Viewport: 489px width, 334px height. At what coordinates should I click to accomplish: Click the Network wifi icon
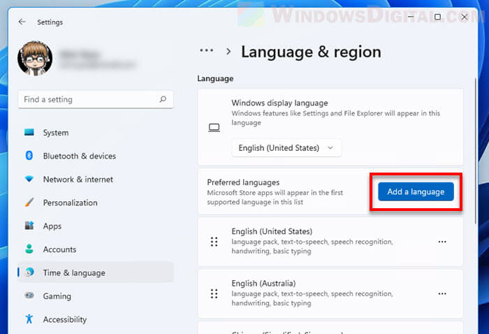tap(29, 179)
